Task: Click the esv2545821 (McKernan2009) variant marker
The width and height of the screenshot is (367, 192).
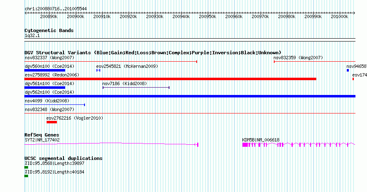Action: click(x=98, y=70)
